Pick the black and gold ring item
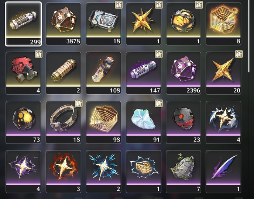This screenshot has width=254, height=199. click(x=63, y=122)
